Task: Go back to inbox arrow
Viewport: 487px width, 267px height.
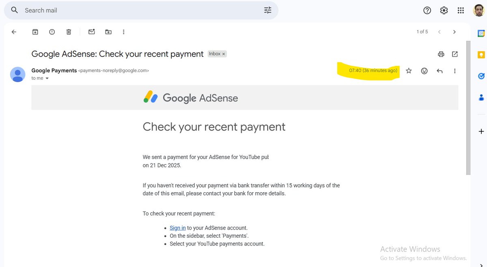Action: tap(14, 32)
